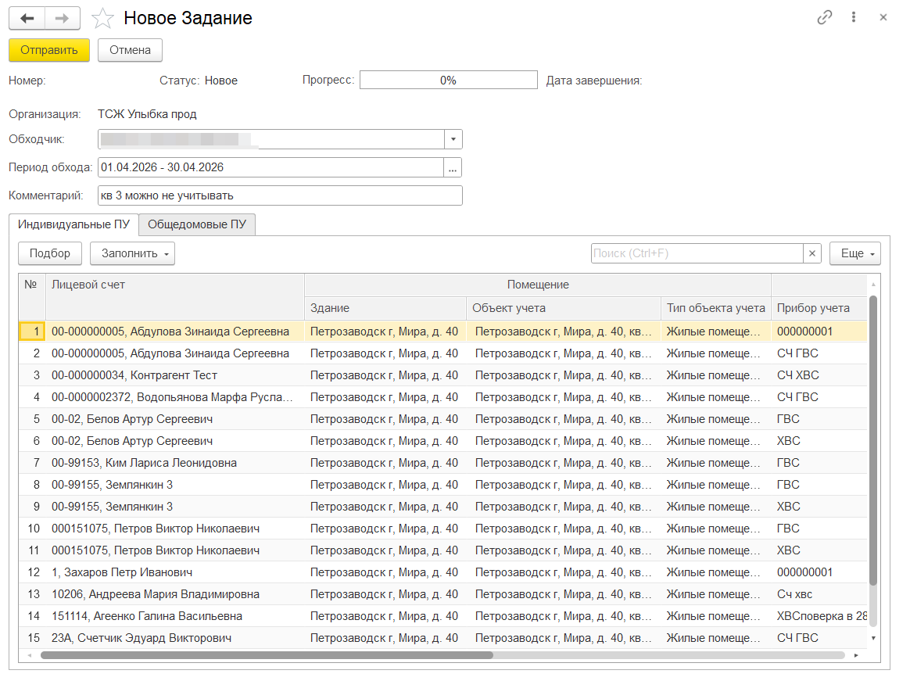Open period picker with ellipsis button
The height and width of the screenshot is (681, 910).
(x=453, y=167)
